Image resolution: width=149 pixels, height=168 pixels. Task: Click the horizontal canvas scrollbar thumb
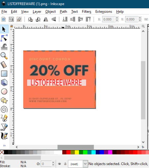coord(75,147)
